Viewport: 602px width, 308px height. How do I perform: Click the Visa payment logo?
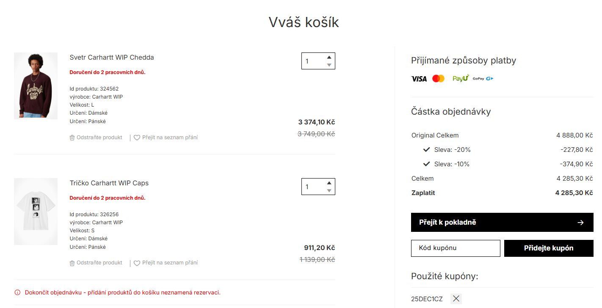pyautogui.click(x=419, y=79)
